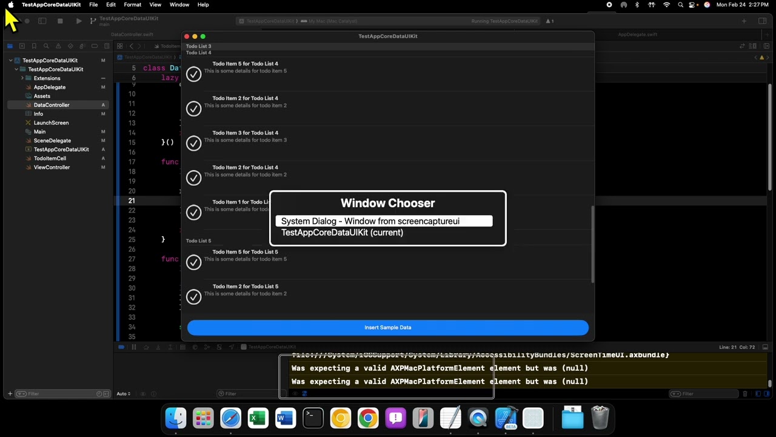This screenshot has width=776, height=437.
Task: Open Microsoft Word in the Dock
Action: click(x=286, y=418)
